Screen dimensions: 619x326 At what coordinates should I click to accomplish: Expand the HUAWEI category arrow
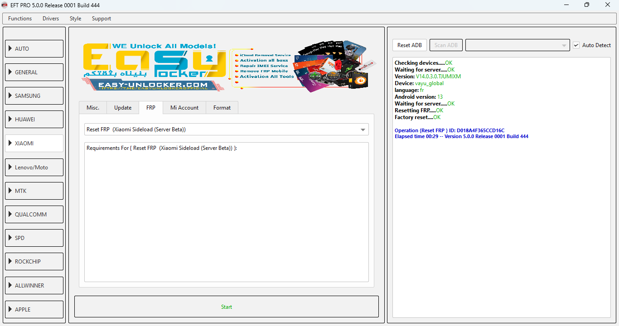tap(10, 119)
